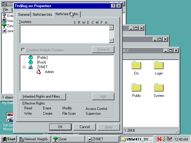191x143 pixels.
Task: Select the ZXNET organization icon
Action: point(30,67)
